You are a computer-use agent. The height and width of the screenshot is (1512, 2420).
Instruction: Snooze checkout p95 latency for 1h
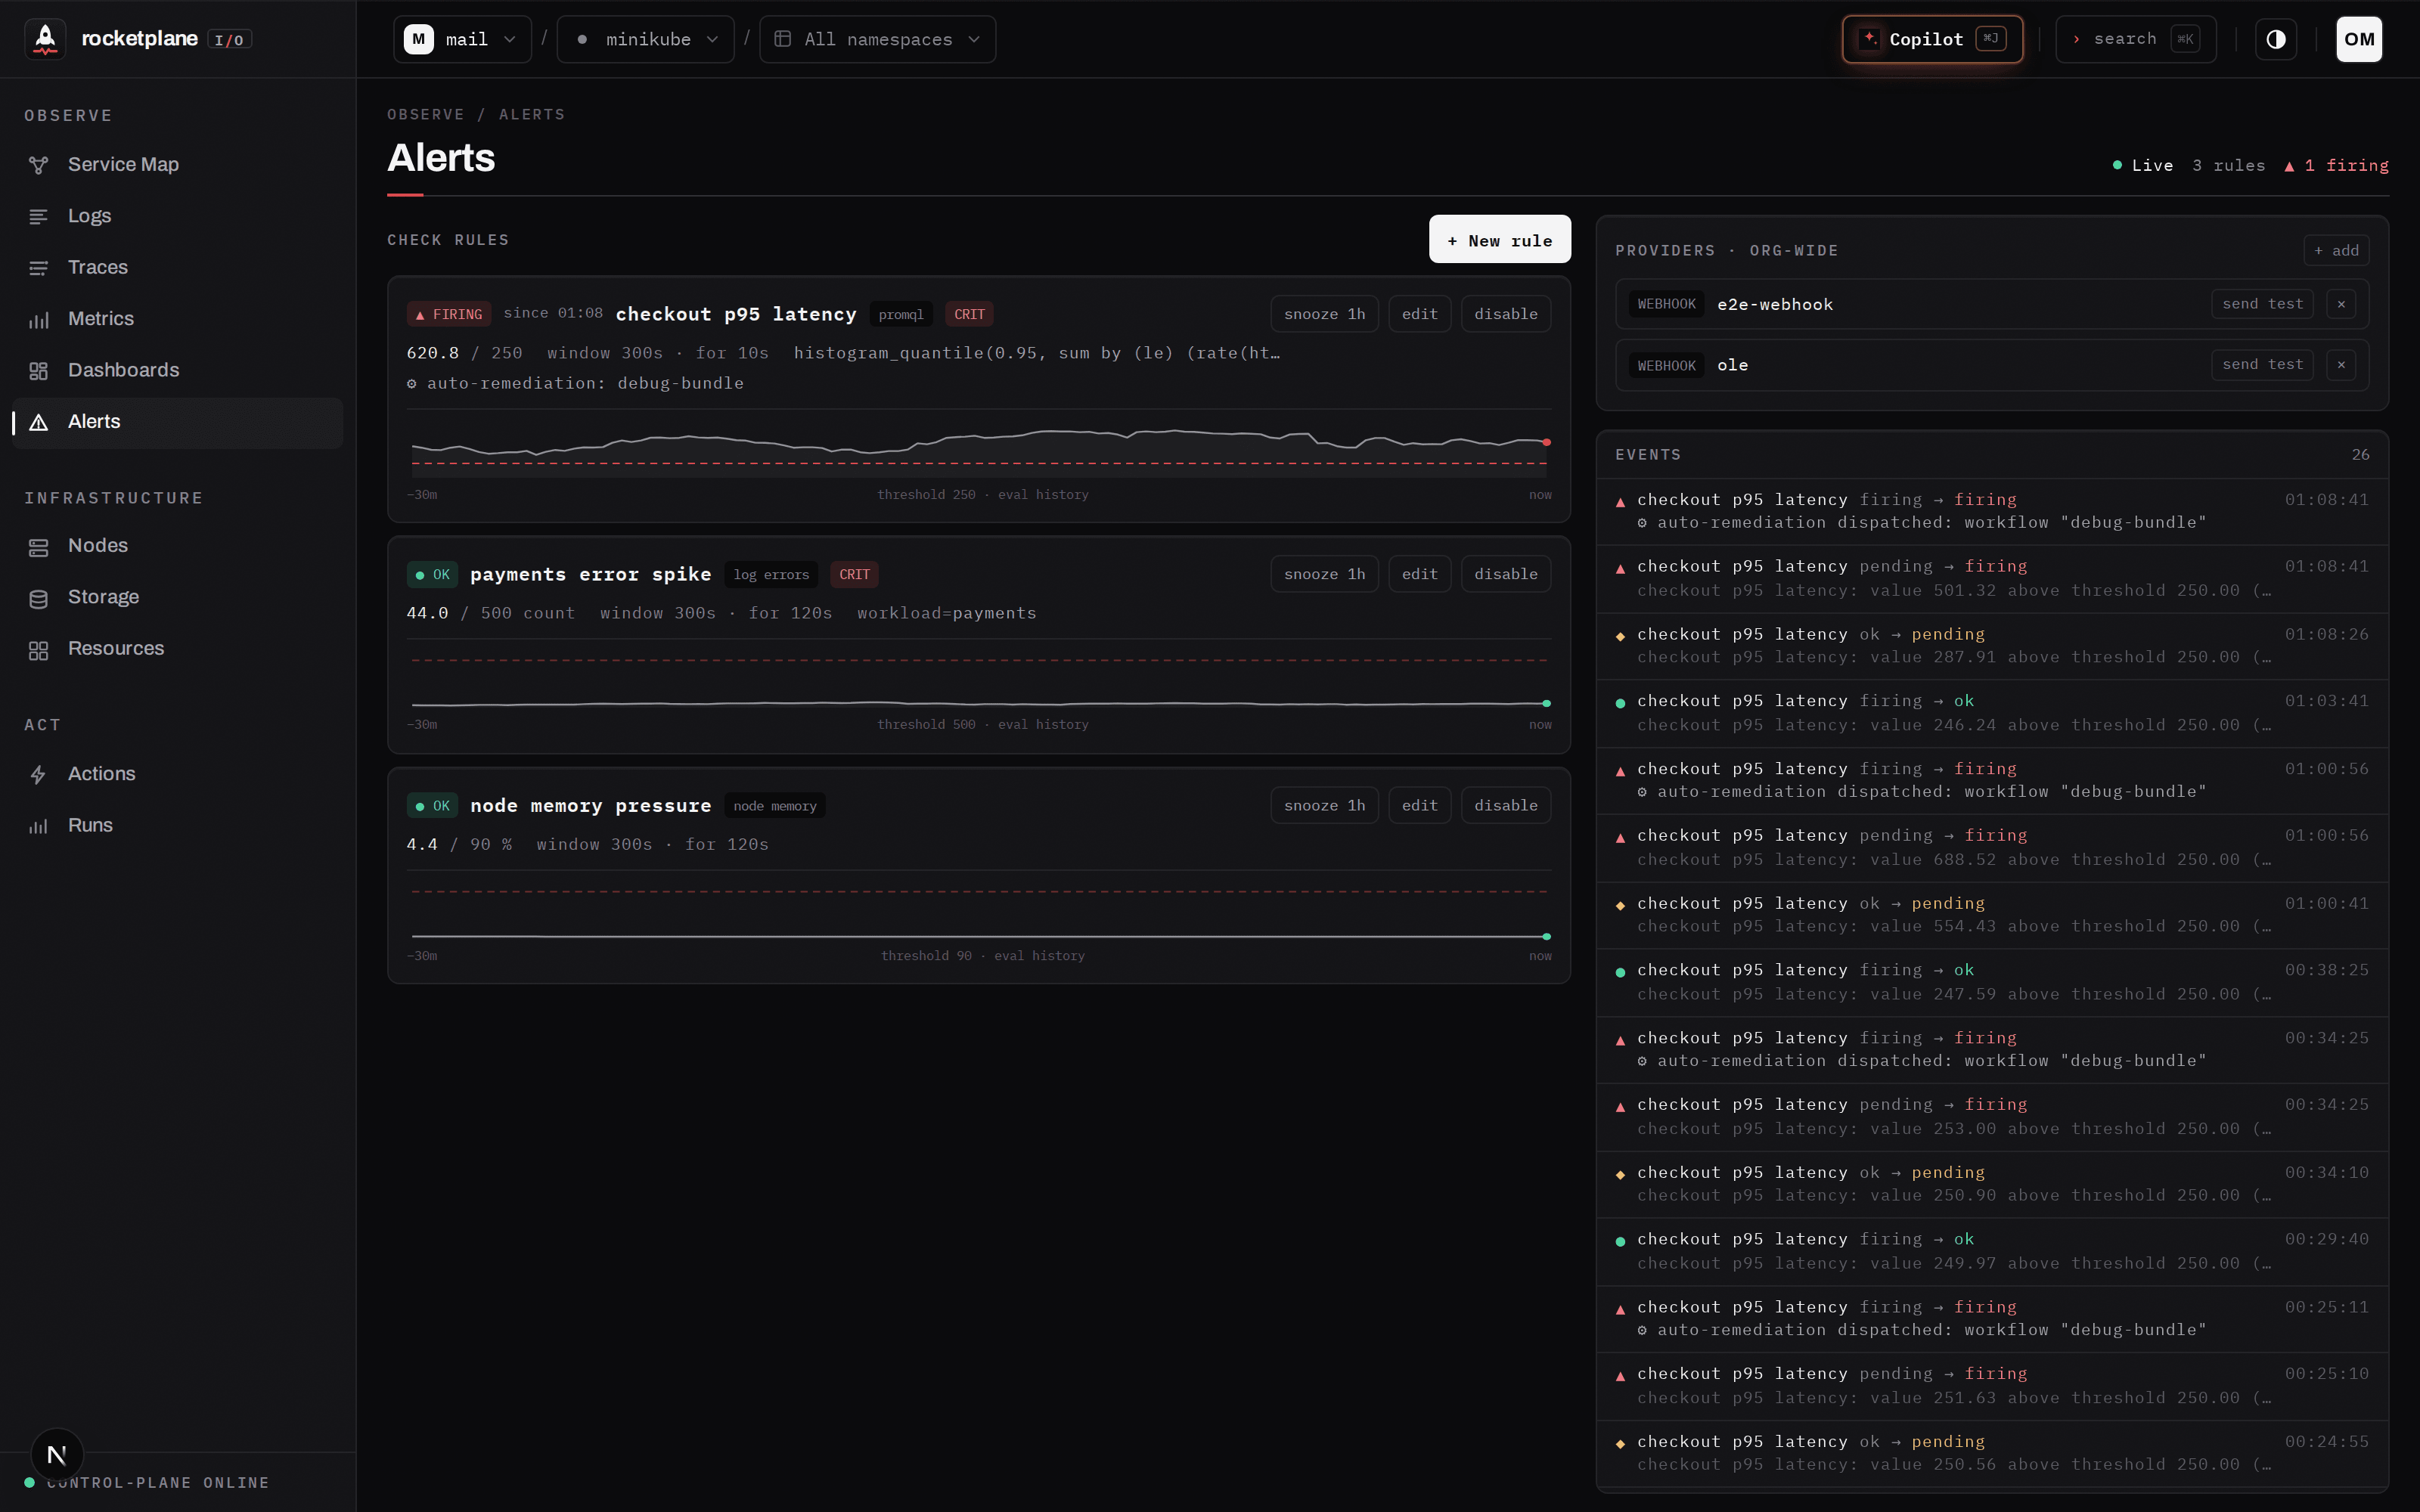click(1324, 314)
